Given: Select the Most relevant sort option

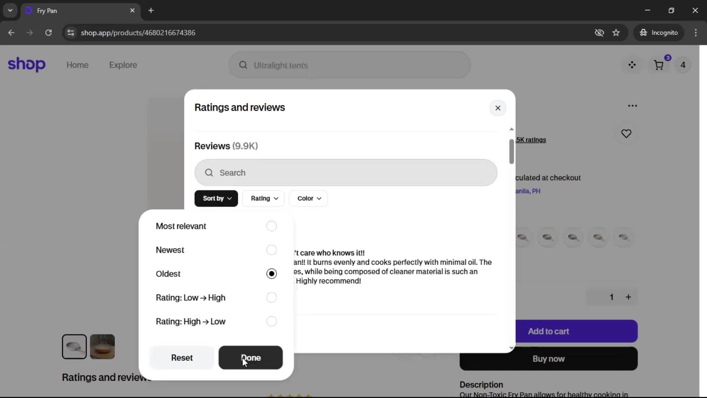Looking at the screenshot, I should coord(271,226).
